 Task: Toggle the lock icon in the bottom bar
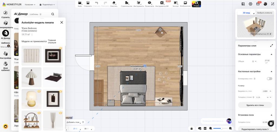192,128
